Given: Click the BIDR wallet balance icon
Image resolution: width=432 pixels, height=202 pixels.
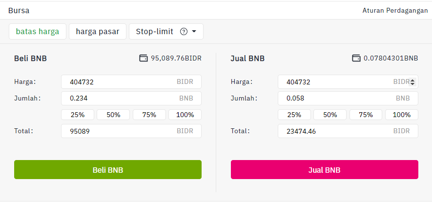Looking at the screenshot, I should pyautogui.click(x=143, y=59).
